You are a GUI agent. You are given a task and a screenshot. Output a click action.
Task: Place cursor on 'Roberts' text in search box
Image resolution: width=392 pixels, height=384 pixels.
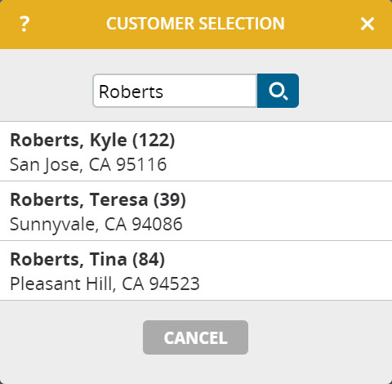click(131, 92)
